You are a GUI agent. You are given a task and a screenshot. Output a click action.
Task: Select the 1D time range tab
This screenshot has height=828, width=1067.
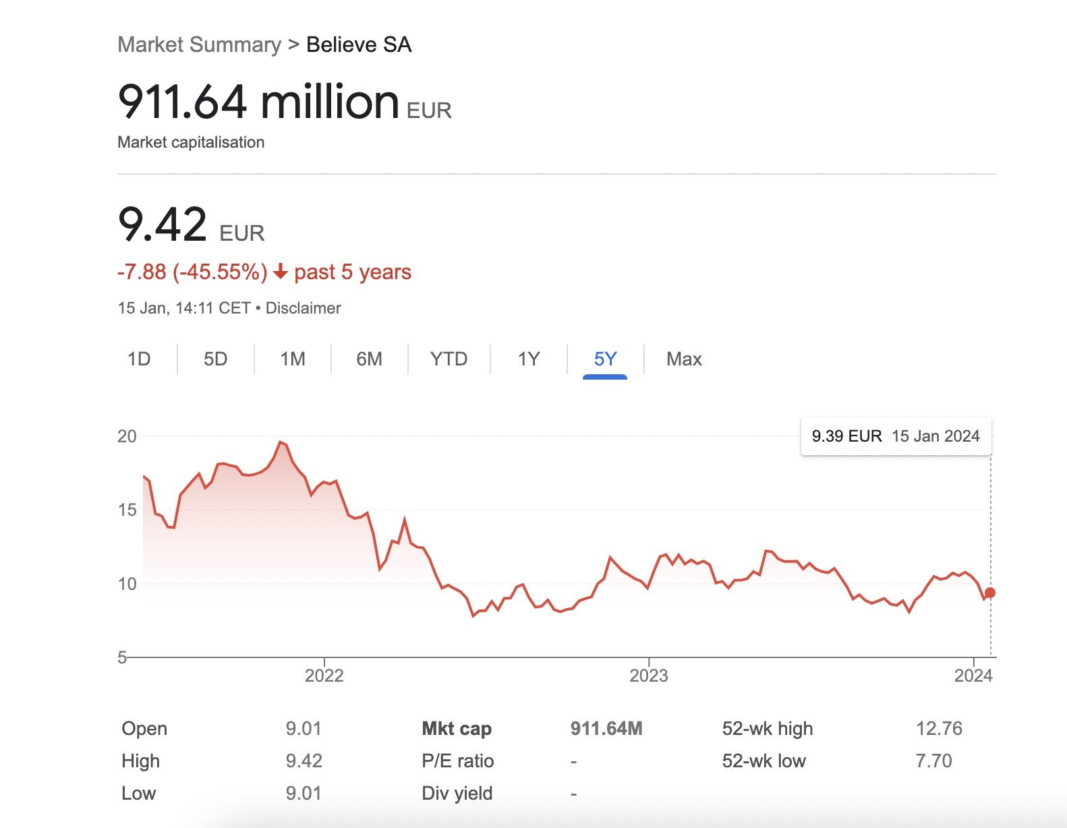139,359
